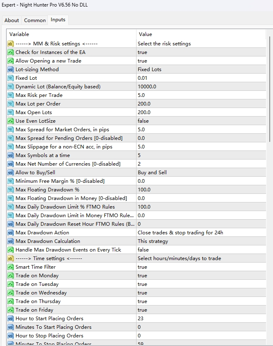This screenshot has width=273, height=346.
Task: Switch to the Common tab
Action: pyautogui.click(x=35, y=20)
